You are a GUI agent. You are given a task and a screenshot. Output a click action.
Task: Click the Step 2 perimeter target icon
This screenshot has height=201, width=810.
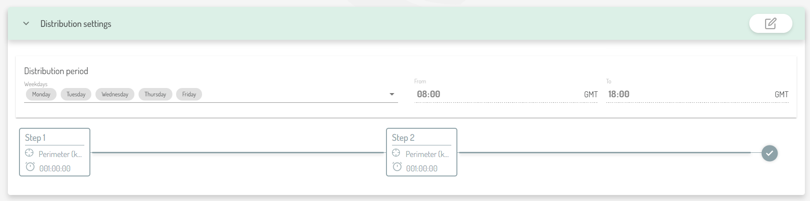click(396, 153)
